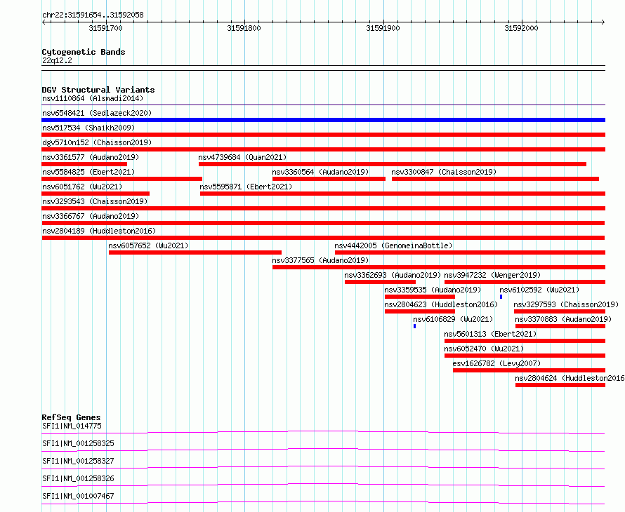Screen dimensions: 625x512
Task: Click nsv6106829 (Wu2021) label
Action: (453, 319)
